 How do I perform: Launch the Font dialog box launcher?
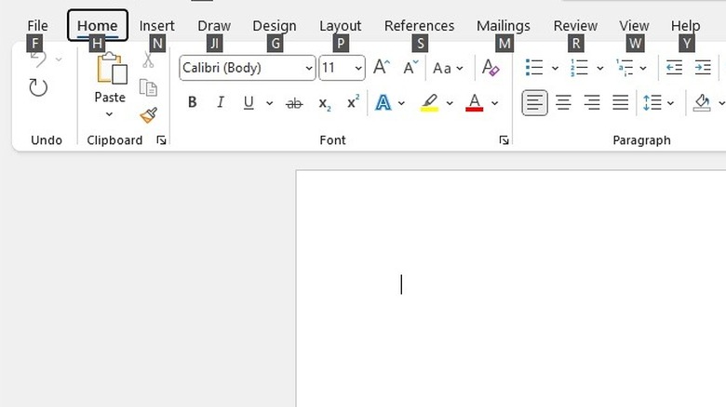(504, 140)
